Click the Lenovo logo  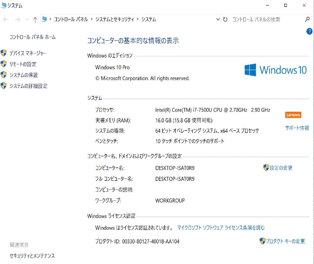coord(293,115)
